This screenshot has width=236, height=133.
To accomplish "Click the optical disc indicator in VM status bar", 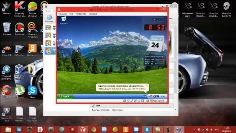I will click(x=128, y=101).
